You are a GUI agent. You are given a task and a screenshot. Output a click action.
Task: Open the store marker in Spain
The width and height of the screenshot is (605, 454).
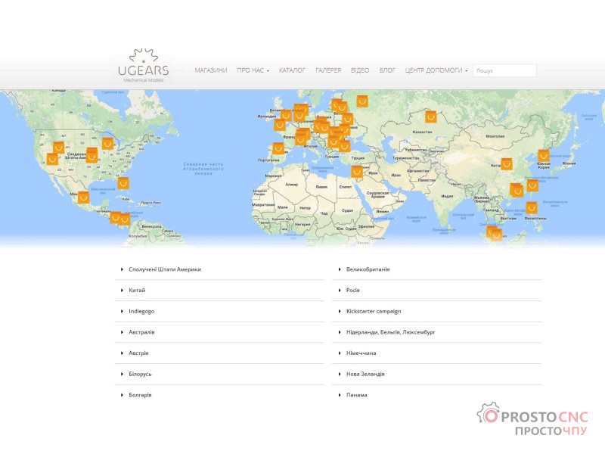point(278,148)
